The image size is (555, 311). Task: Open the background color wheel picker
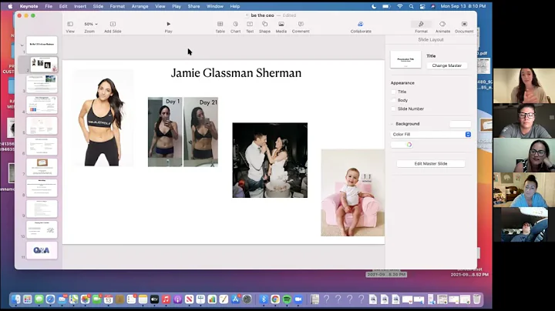409,145
